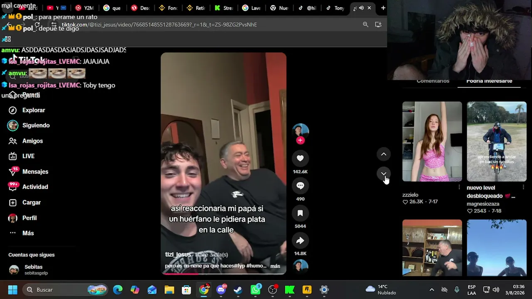
Task: Open Steam from taskbar
Action: click(x=238, y=289)
